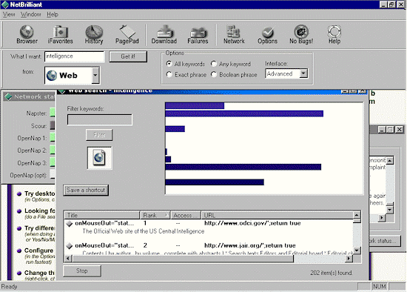Click the '202 item(s) found' status text
The width and height of the screenshot is (407, 292).
[332, 273]
